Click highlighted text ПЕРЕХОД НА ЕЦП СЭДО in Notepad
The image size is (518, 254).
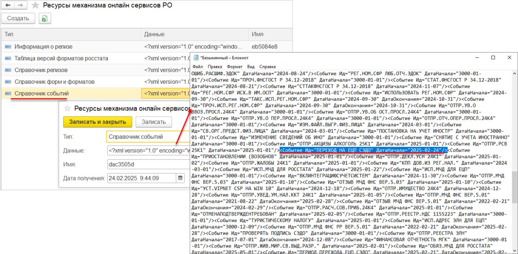pos(343,150)
